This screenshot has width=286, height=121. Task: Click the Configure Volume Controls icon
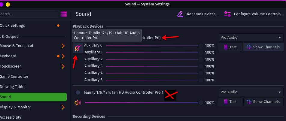[x=227, y=14]
